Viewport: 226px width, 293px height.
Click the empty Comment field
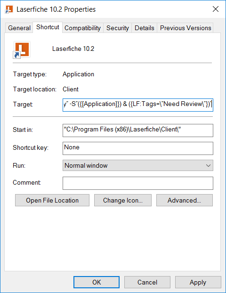pyautogui.click(x=138, y=183)
